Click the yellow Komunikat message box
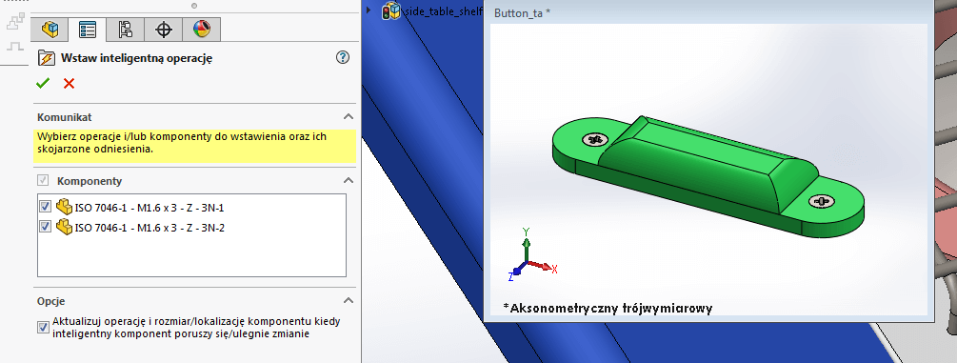Image resolution: width=957 pixels, height=363 pixels. click(x=194, y=146)
